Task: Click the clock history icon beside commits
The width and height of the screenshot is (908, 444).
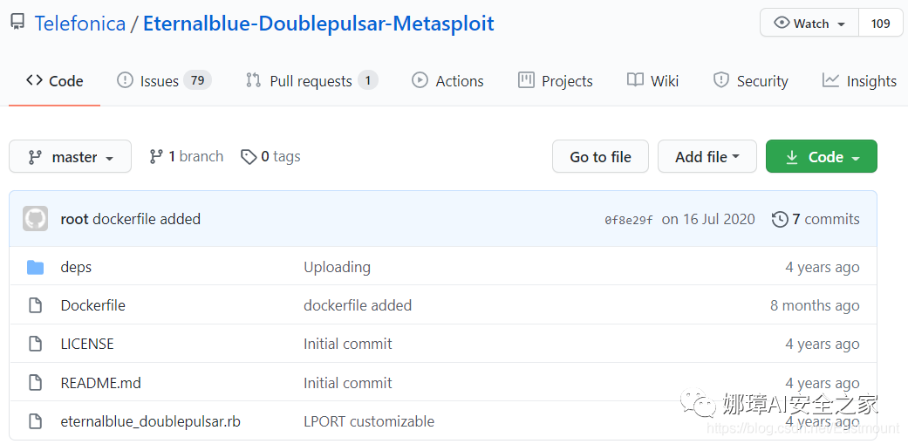Action: [780, 220]
